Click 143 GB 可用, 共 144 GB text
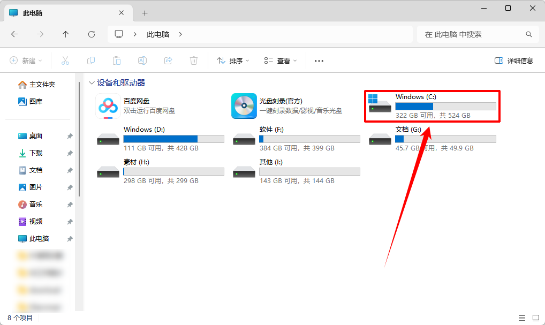545x325 pixels. tap(297, 181)
